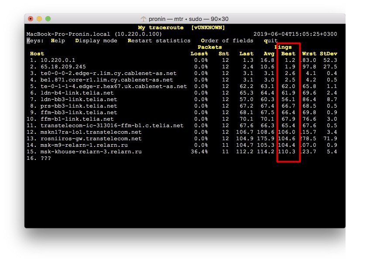
Task: Close the terminal window with red button
Action: [x=31, y=19]
